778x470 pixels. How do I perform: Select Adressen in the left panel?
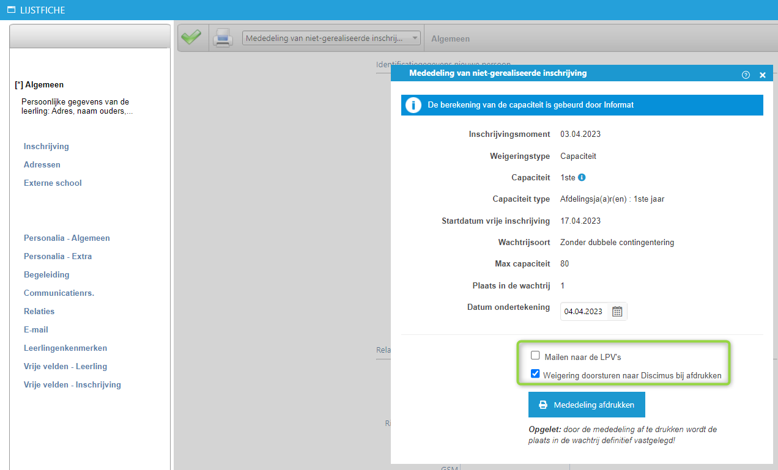click(42, 164)
